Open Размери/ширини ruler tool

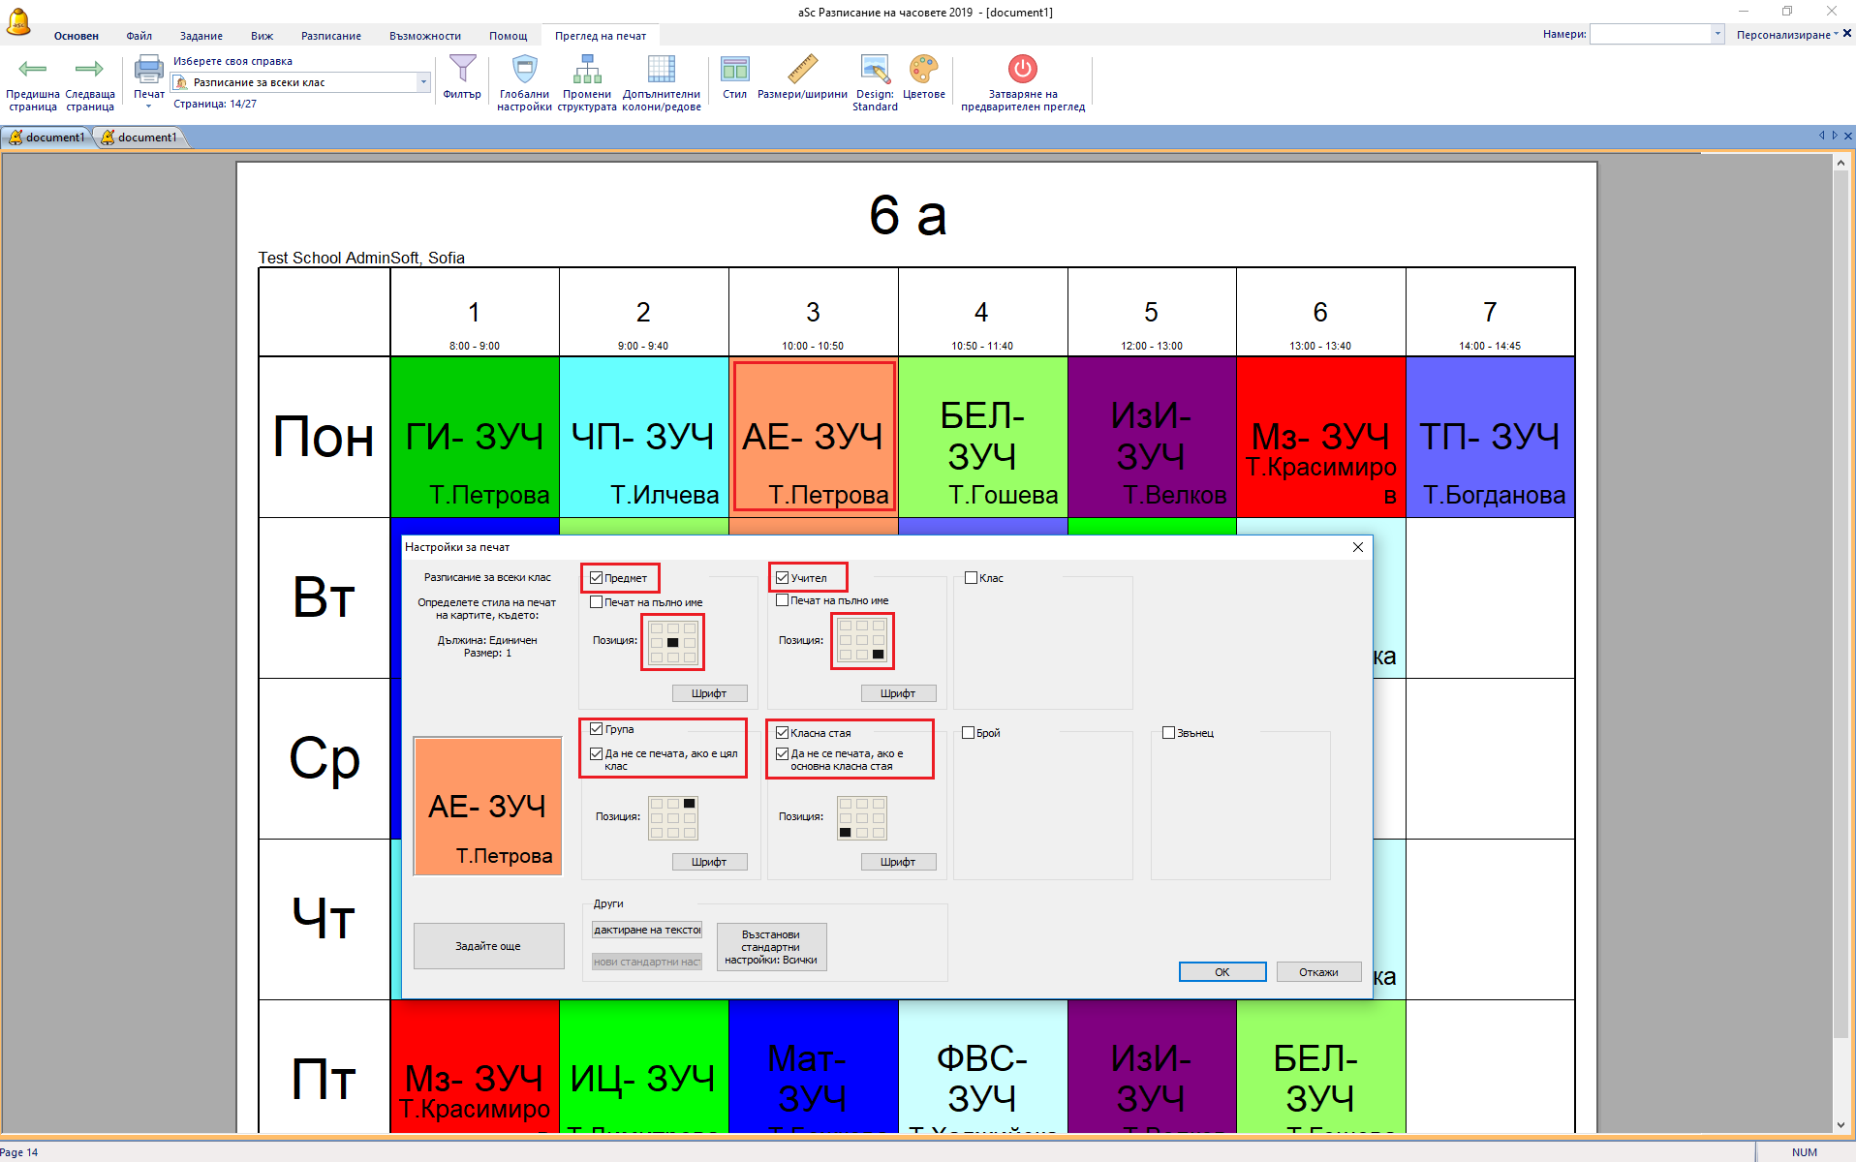(802, 69)
